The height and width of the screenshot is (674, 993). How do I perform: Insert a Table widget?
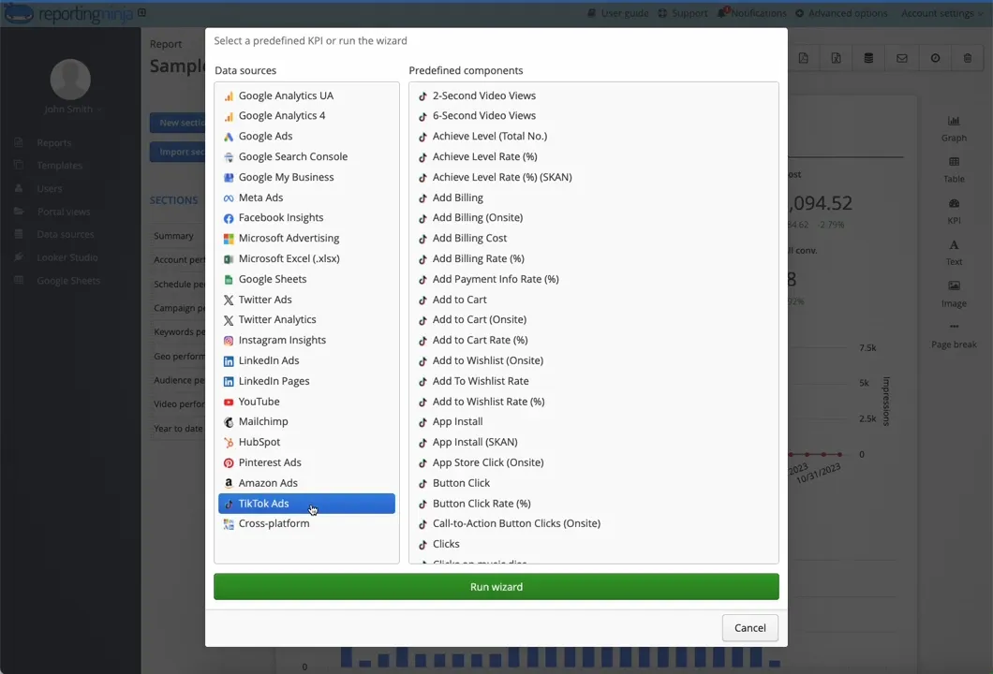click(954, 169)
